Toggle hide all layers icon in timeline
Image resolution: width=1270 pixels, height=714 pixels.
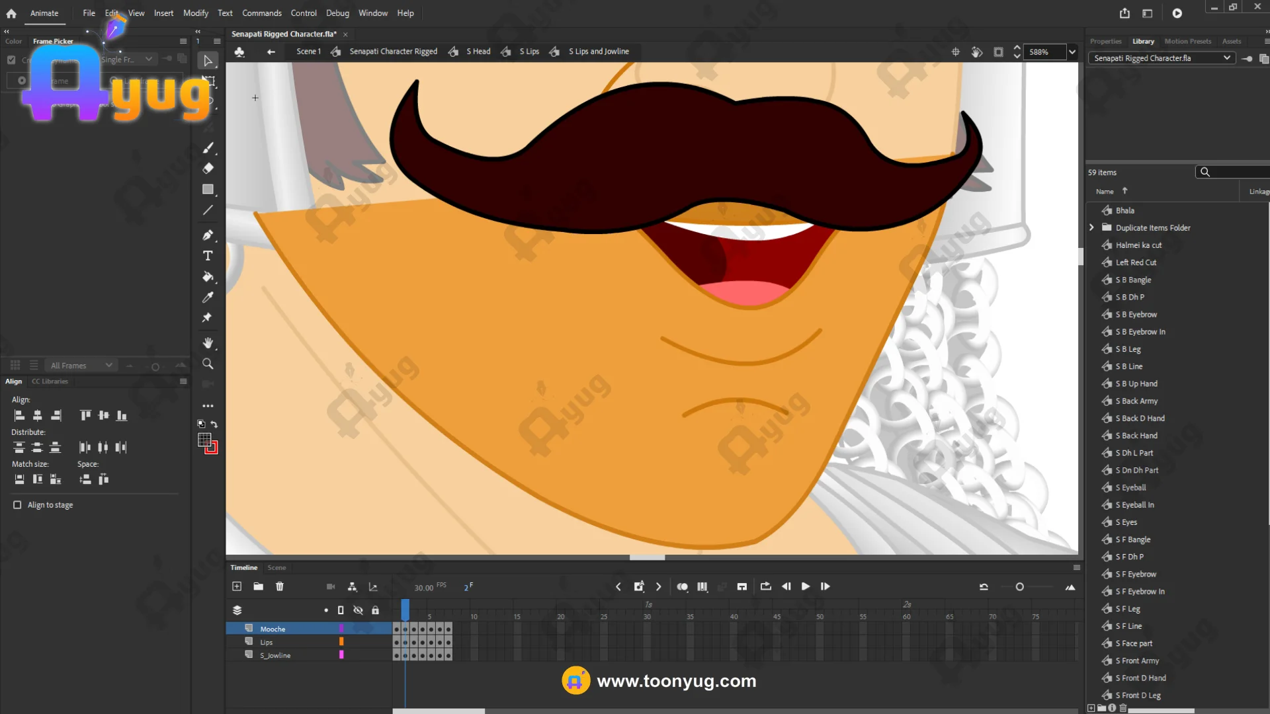pyautogui.click(x=358, y=610)
